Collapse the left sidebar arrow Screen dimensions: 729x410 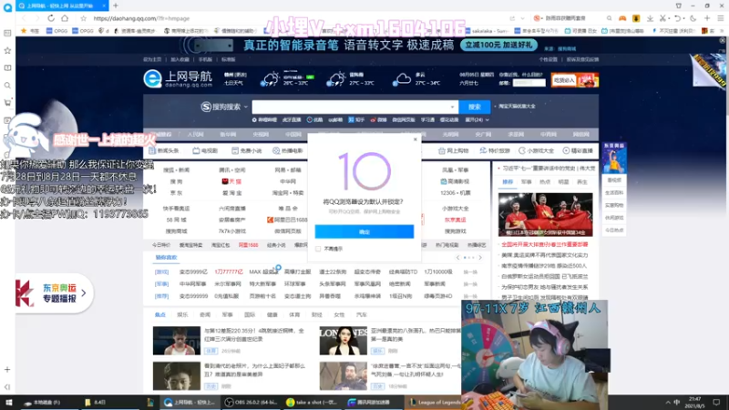pos(7,386)
